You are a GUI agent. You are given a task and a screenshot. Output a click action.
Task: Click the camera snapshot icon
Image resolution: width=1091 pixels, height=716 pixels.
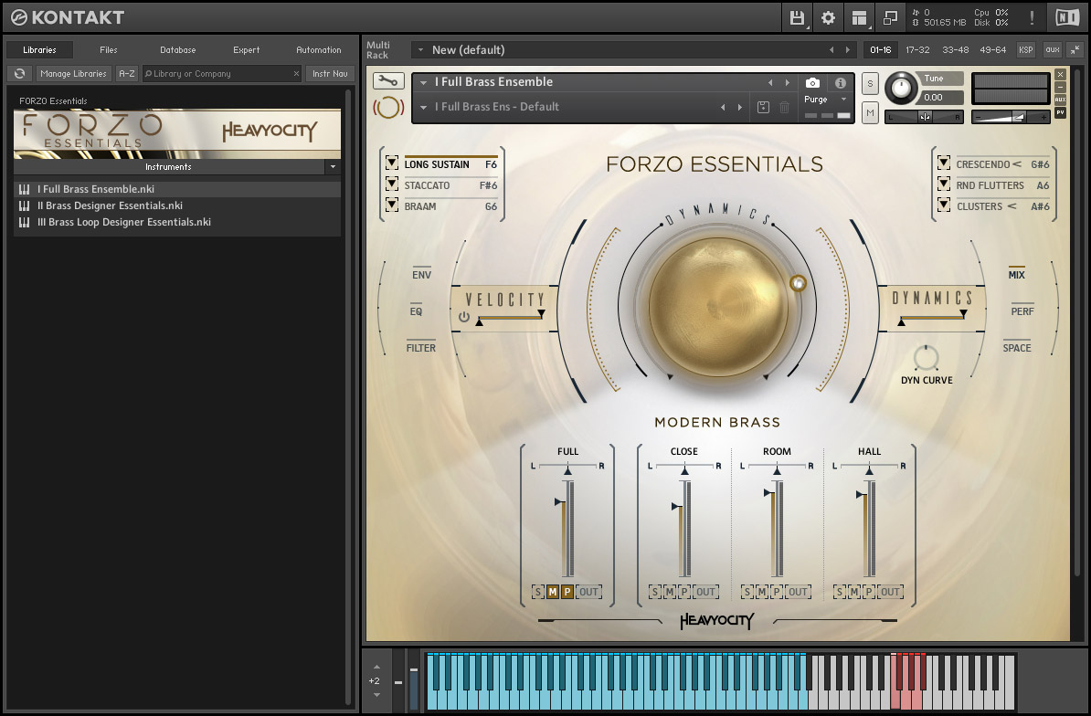pyautogui.click(x=812, y=83)
